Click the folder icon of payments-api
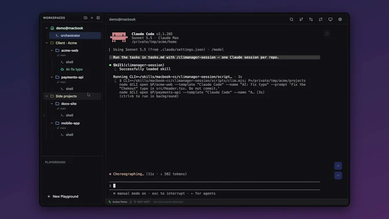The width and height of the screenshot is (389, 219). tap(57, 77)
